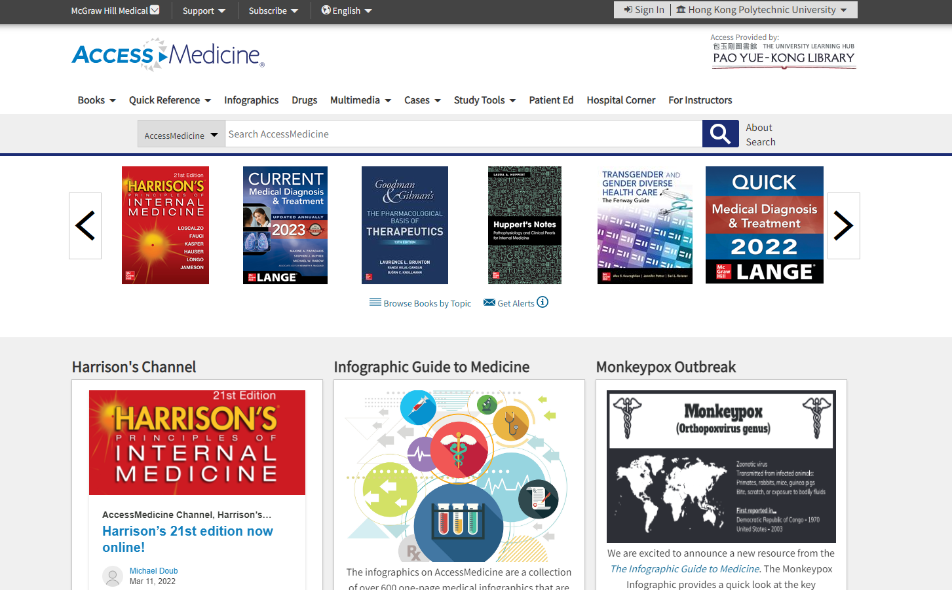Click in the Search AccessMedicine field
This screenshot has width=952, height=590.
tap(464, 134)
